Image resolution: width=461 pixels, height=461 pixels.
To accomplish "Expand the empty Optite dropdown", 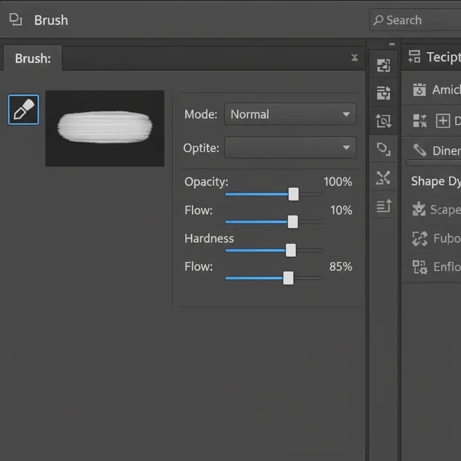I will pyautogui.click(x=290, y=148).
